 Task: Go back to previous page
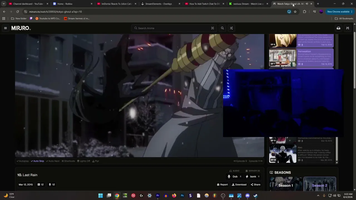[4, 12]
